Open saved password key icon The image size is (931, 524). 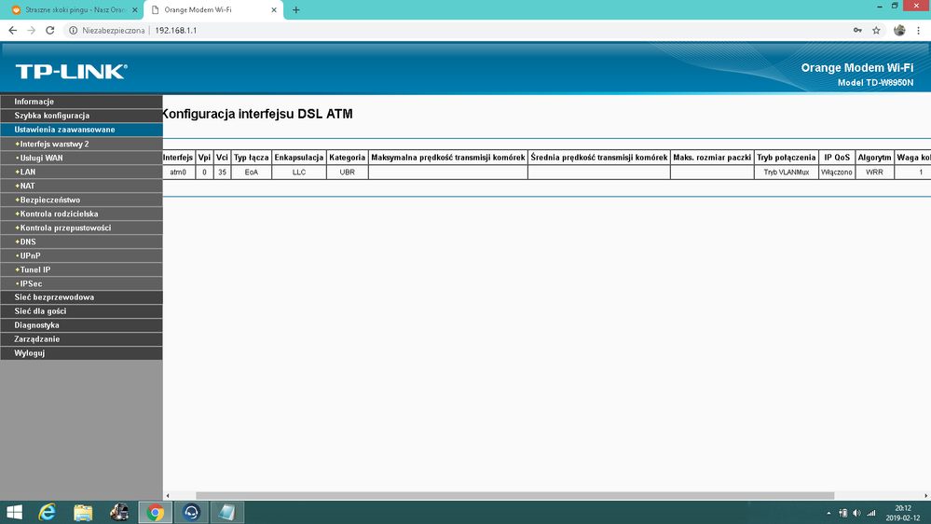pyautogui.click(x=857, y=30)
